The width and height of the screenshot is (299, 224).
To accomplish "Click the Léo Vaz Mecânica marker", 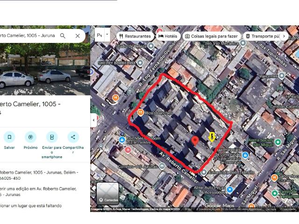I will [243, 43].
